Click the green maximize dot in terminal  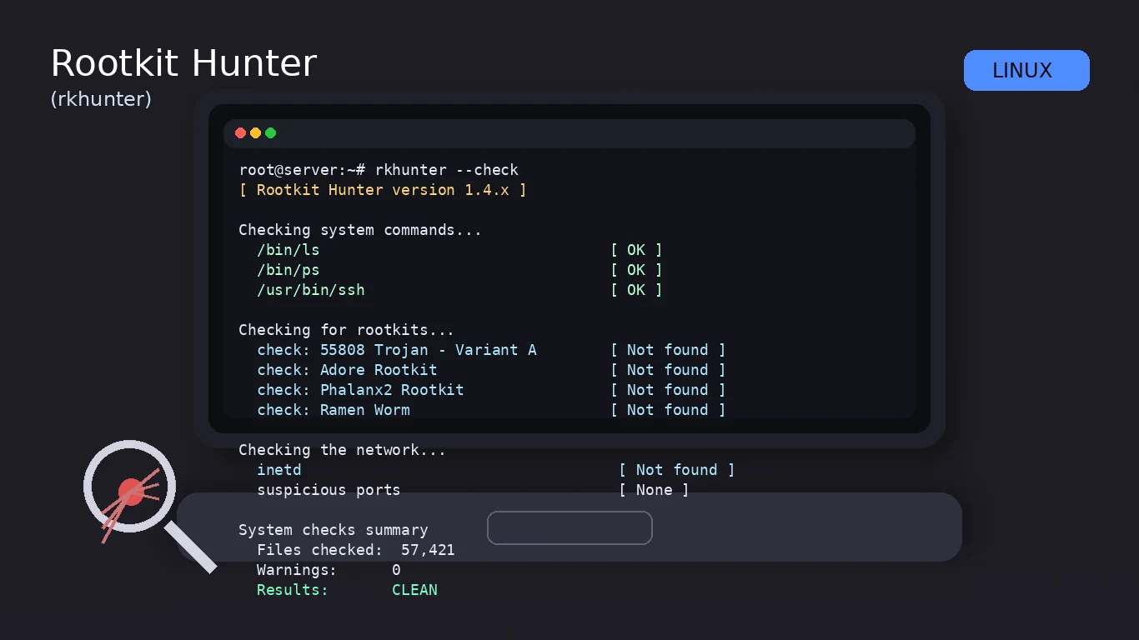[270, 133]
